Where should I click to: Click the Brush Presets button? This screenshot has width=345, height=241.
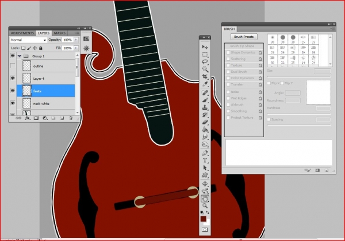pos(244,37)
